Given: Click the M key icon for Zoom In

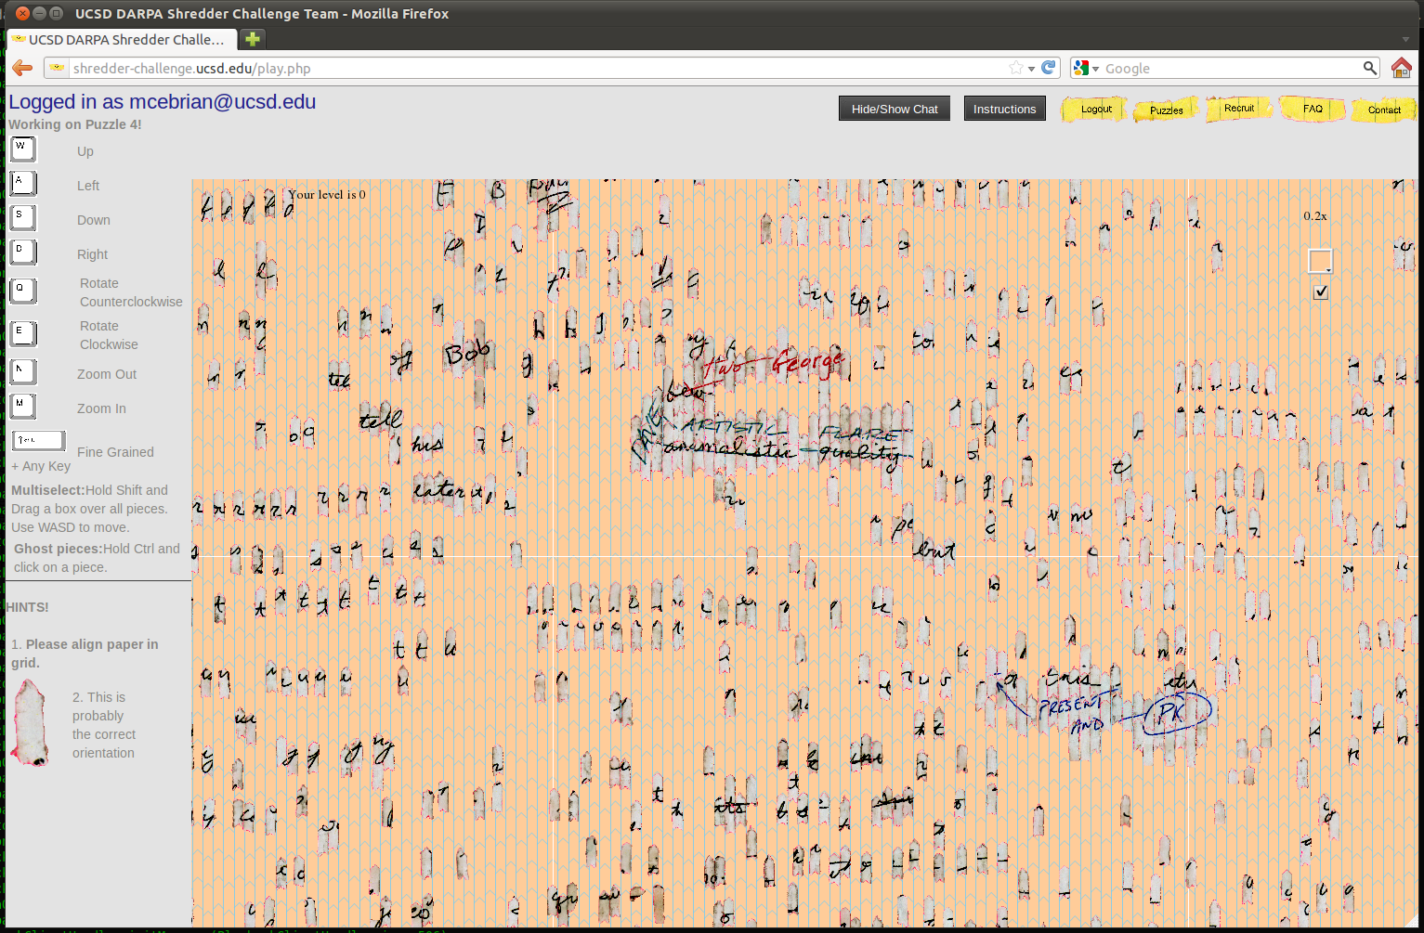Looking at the screenshot, I should [x=23, y=407].
